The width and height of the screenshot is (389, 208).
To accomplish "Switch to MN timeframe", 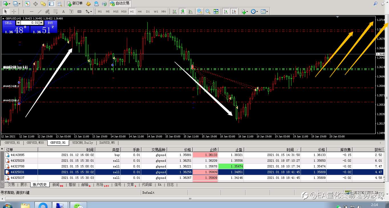I will [x=164, y=11].
